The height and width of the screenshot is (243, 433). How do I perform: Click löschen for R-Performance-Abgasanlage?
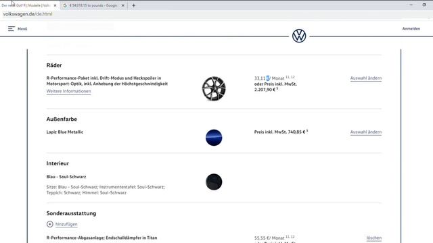(x=374, y=238)
